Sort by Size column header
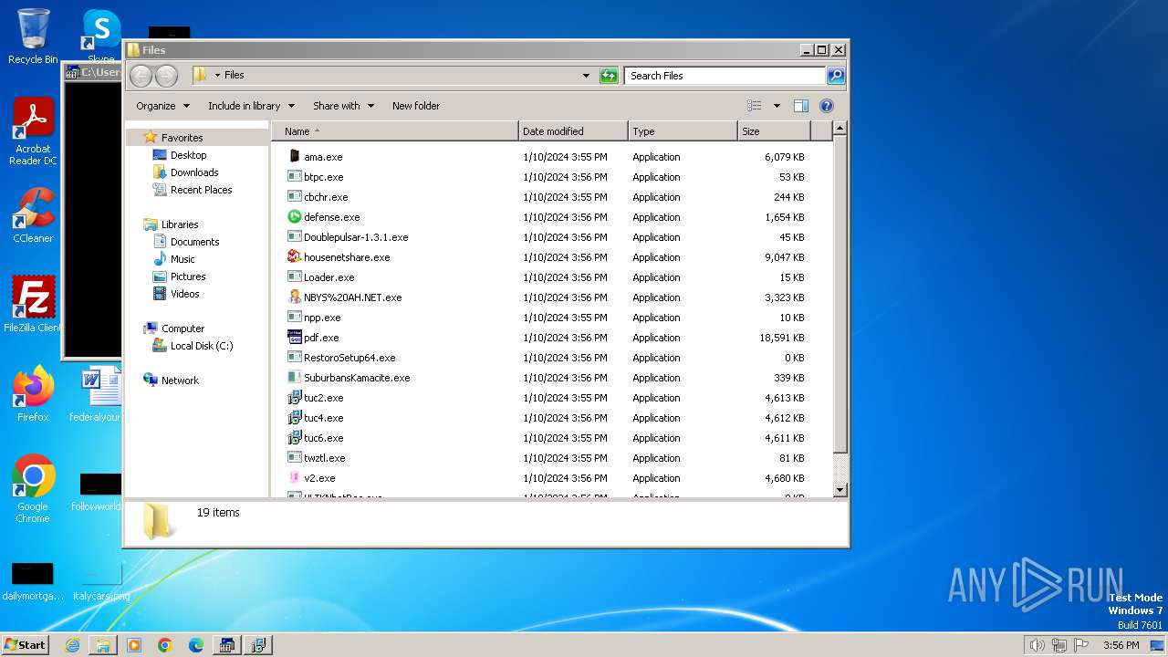1168x657 pixels. (774, 131)
